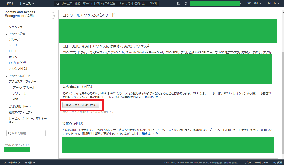Open アクセスアナライザー in sidebar
The height and width of the screenshot is (165, 284).
click(x=22, y=81)
